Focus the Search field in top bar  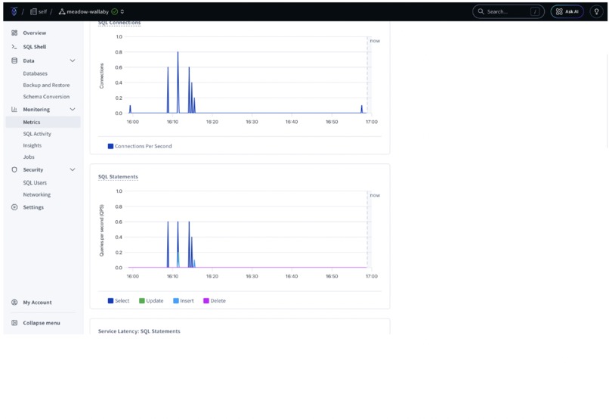(x=509, y=11)
